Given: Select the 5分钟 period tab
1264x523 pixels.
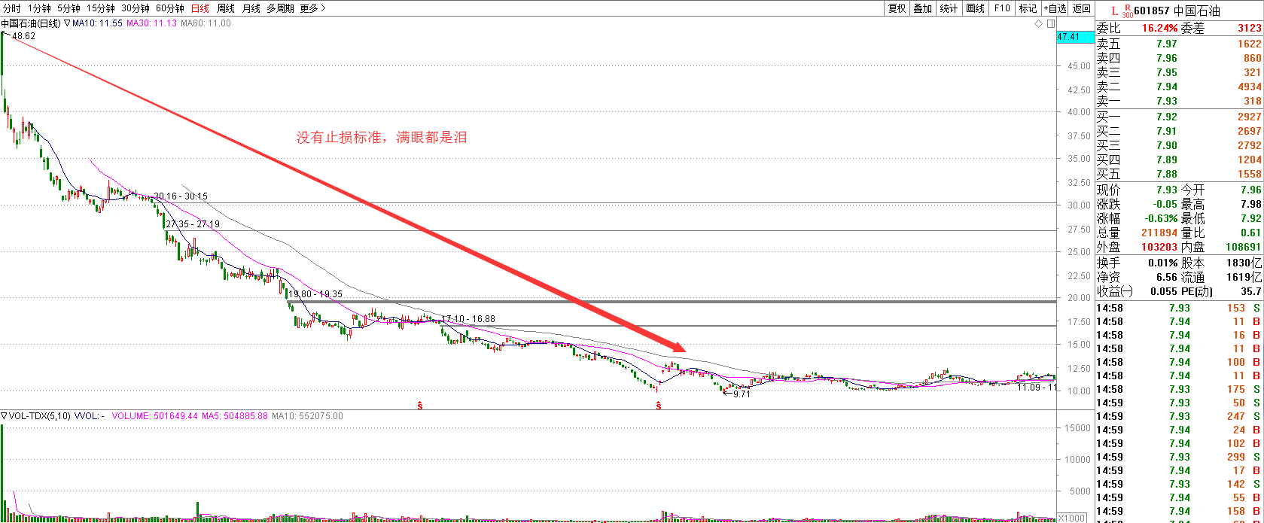Looking at the screenshot, I should click(x=69, y=8).
